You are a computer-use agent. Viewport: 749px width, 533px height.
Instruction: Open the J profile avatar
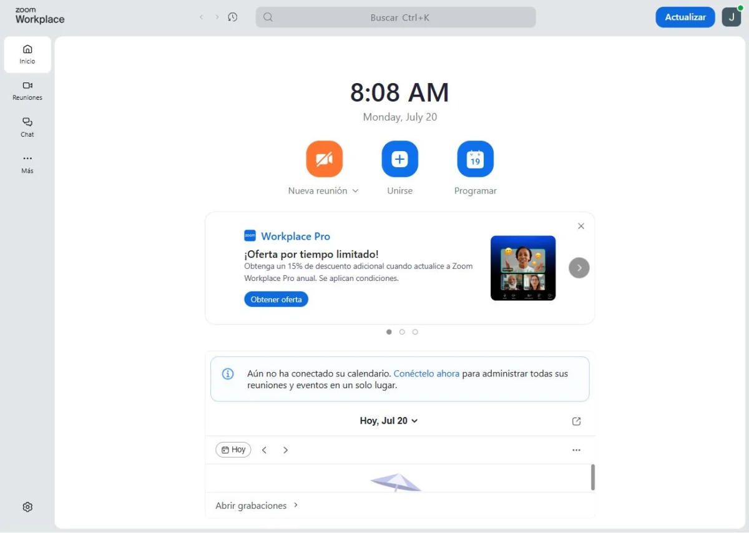[732, 17]
